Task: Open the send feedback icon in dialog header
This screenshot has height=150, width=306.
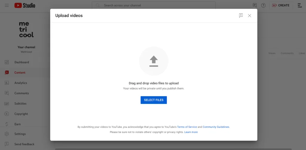Action: [x=241, y=15]
